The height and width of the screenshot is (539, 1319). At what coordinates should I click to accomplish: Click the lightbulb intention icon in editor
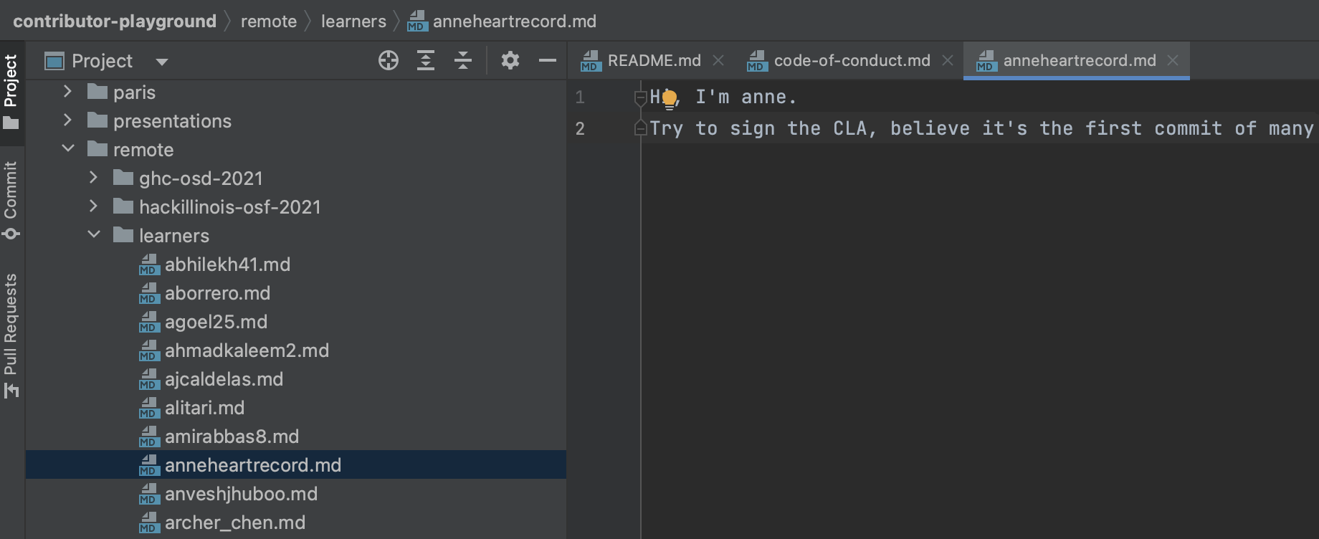pos(670,98)
